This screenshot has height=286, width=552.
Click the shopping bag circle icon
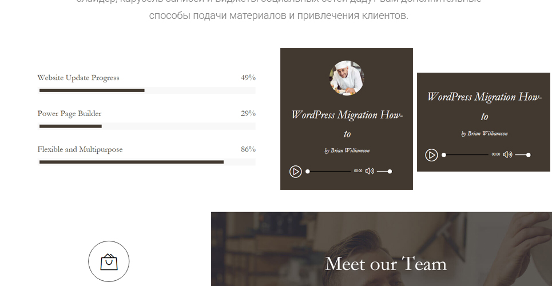(109, 261)
